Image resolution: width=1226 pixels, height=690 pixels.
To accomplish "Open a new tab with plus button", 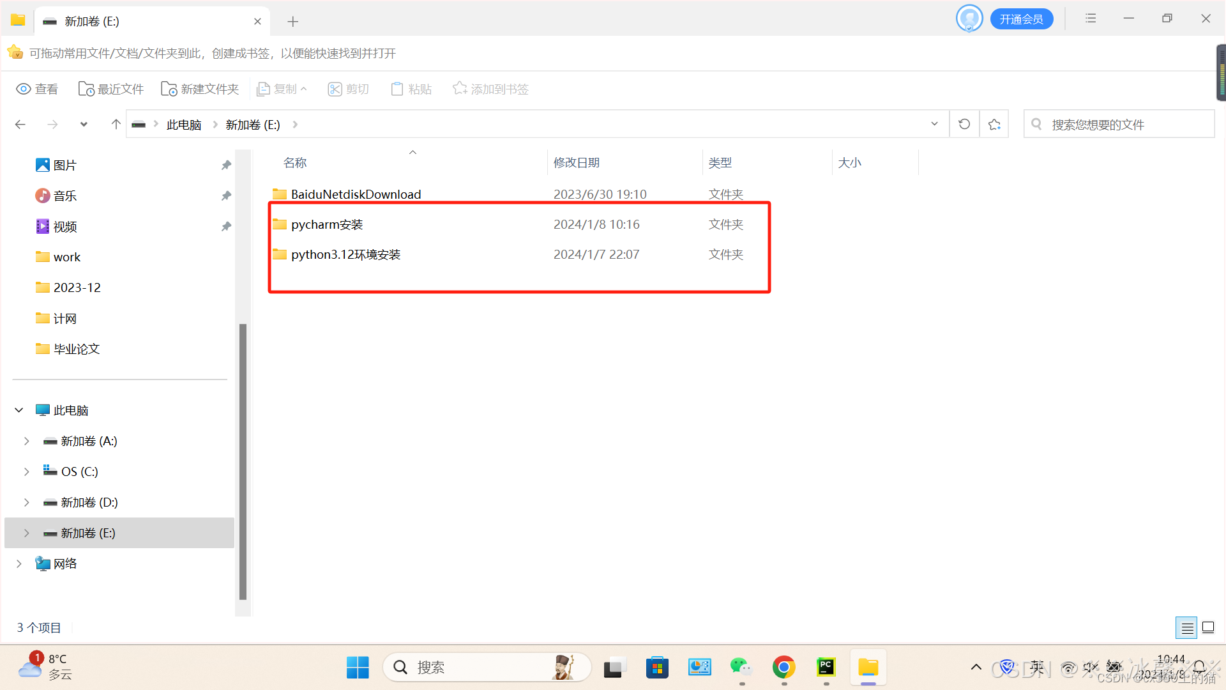I will click(x=292, y=22).
